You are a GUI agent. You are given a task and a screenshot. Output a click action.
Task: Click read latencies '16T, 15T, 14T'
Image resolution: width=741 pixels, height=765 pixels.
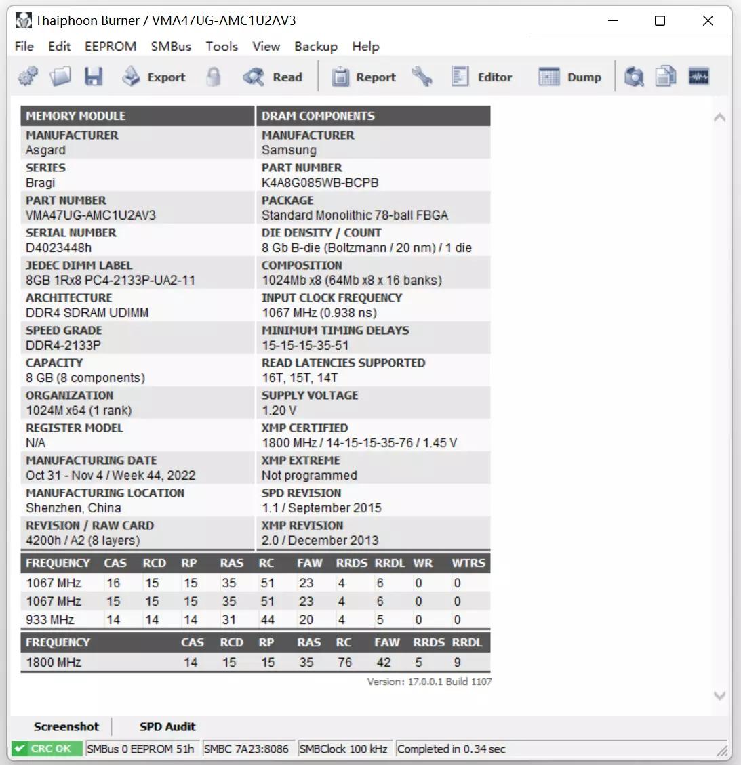300,377
